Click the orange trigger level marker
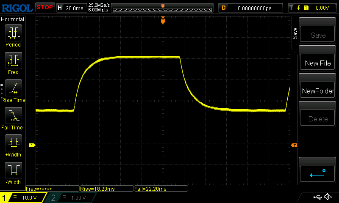This screenshot has width=339, height=203. (x=294, y=145)
